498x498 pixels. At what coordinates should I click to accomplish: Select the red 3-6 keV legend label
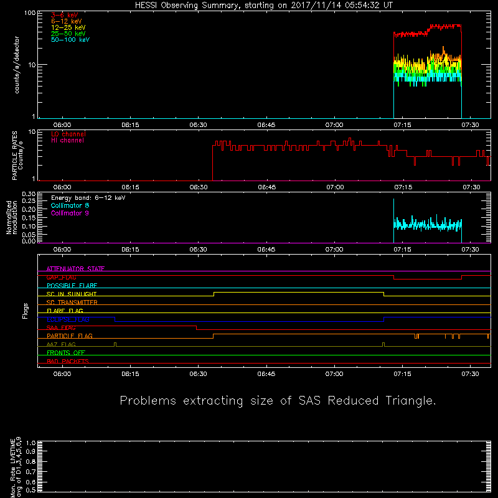coord(65,15)
